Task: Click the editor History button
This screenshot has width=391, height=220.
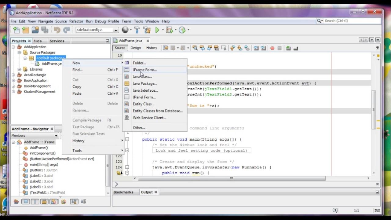Action: [152, 48]
